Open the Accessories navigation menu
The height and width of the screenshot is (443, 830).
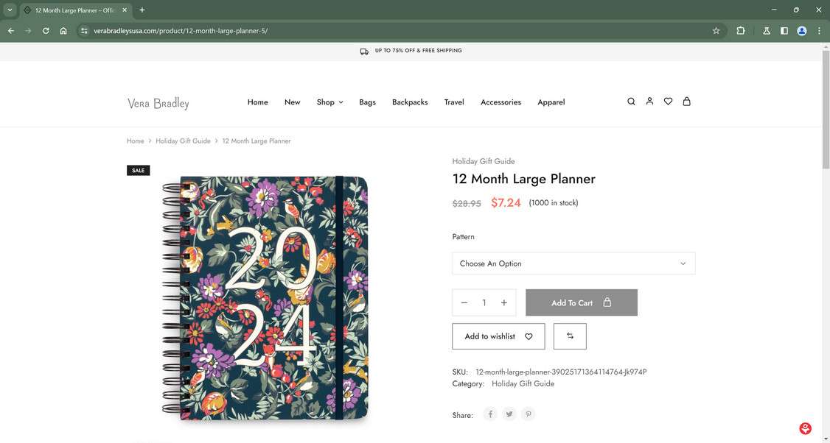(x=501, y=102)
